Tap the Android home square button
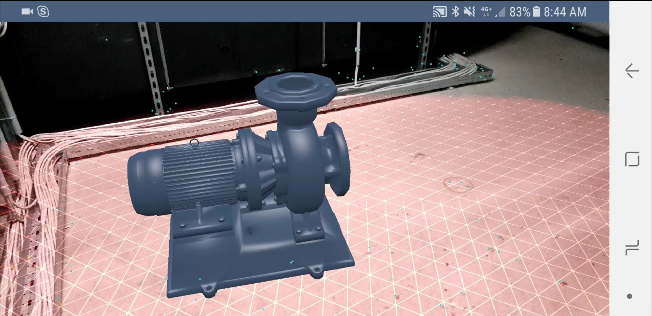Screen dimensions: 652x316 pyautogui.click(x=632, y=159)
